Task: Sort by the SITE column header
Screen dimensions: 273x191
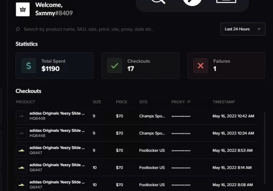Action: click(143, 102)
